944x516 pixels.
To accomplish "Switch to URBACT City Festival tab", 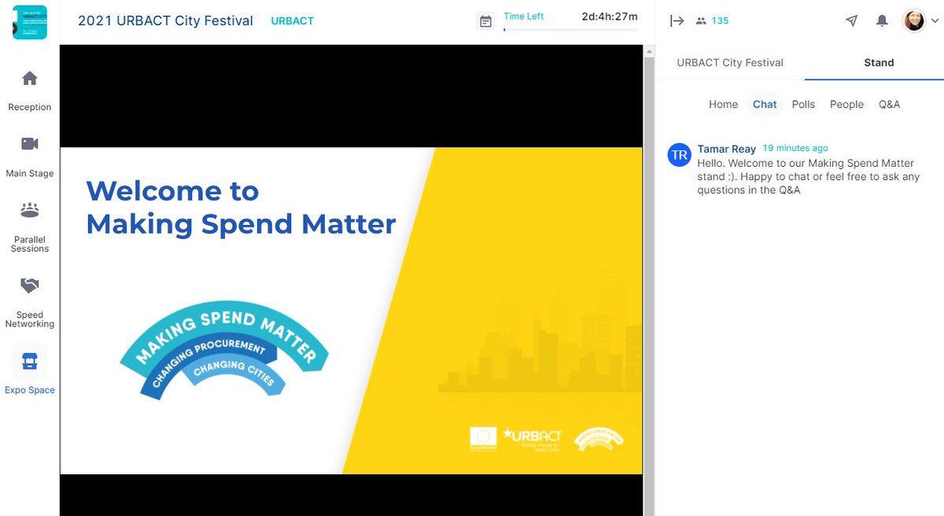I will coord(730,62).
